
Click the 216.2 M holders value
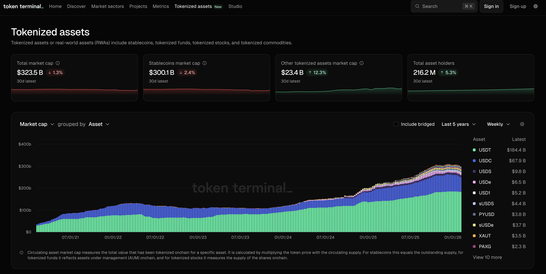click(x=424, y=73)
